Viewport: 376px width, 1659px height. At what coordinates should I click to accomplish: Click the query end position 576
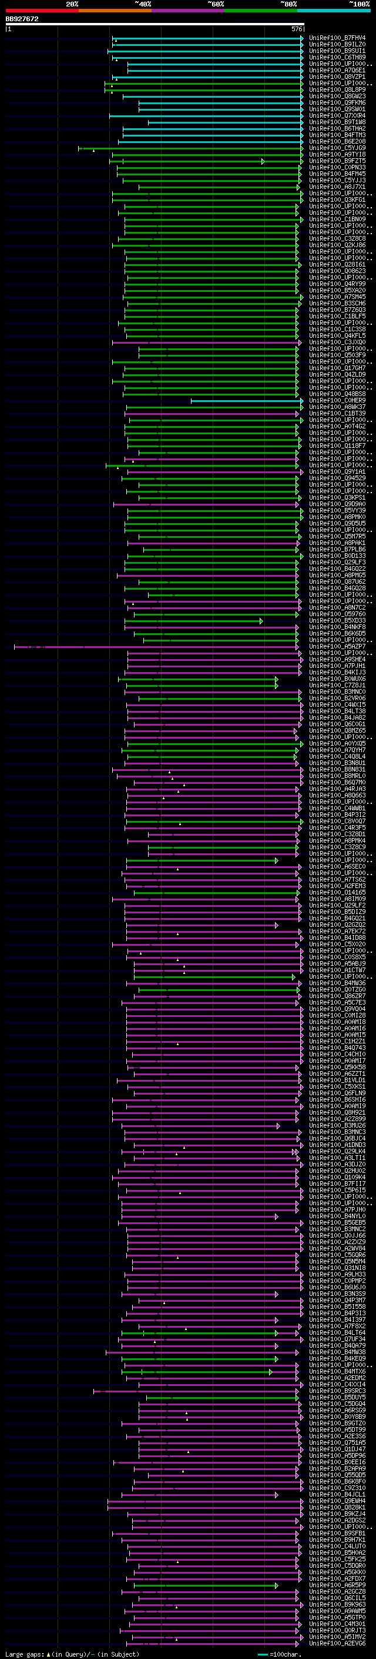297,29
